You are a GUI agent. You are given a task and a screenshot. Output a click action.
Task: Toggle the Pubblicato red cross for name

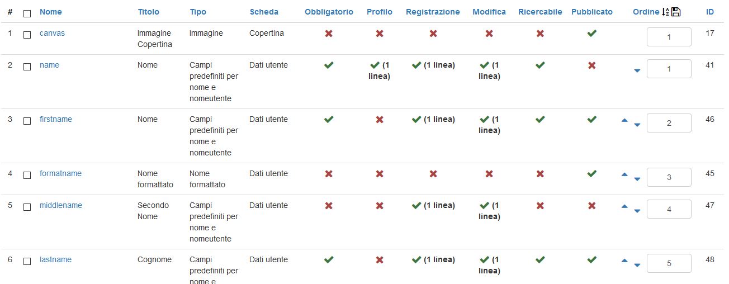point(592,65)
